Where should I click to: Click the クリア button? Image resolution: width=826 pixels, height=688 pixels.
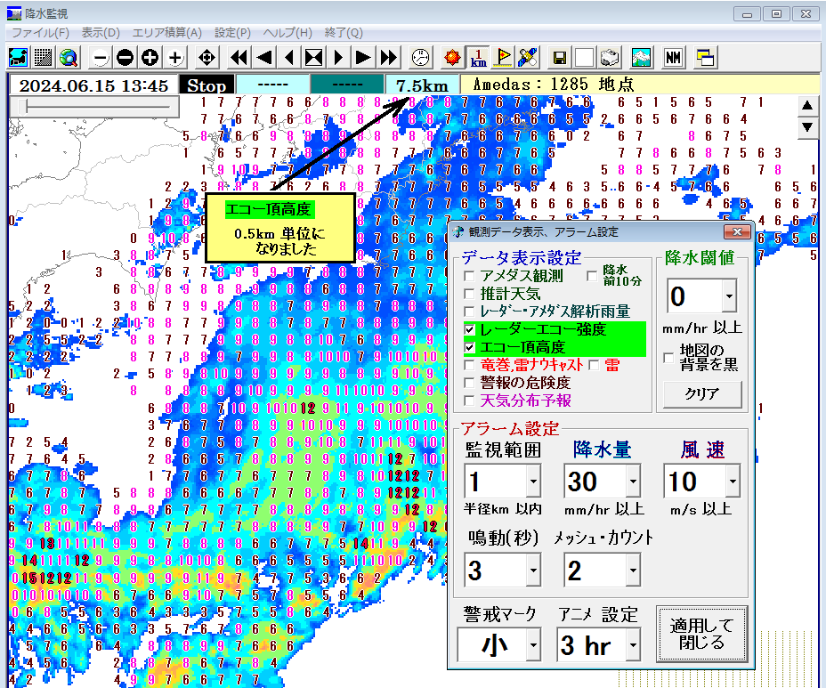point(702,393)
